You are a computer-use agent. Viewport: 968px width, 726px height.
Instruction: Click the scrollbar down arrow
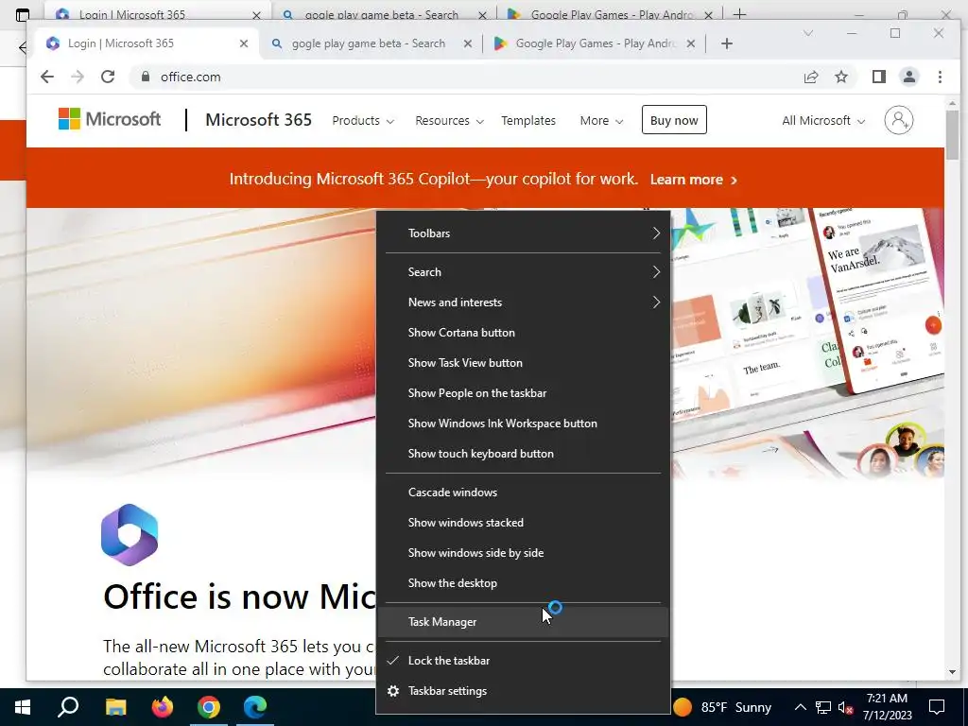tap(952, 672)
